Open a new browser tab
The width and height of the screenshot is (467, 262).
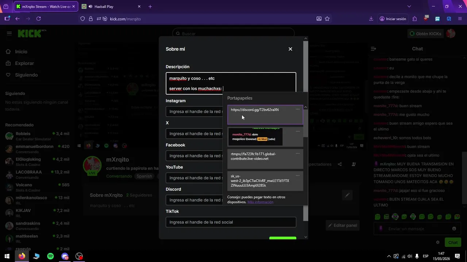coord(150,7)
